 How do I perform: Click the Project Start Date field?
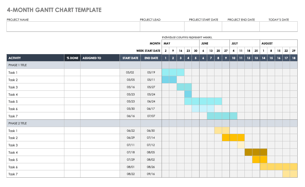click(203, 26)
